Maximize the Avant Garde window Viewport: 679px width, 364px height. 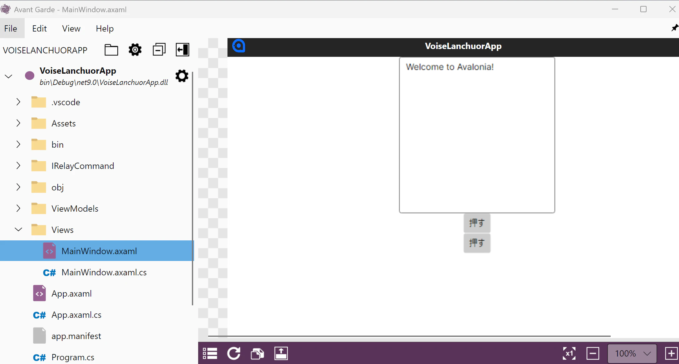tap(643, 9)
